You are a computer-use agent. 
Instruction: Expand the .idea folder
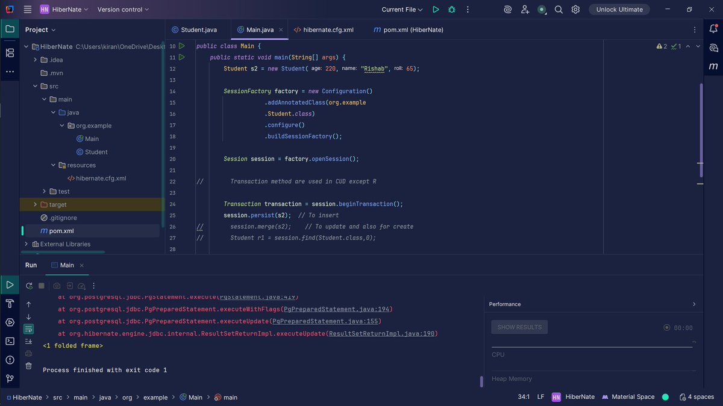36,60
